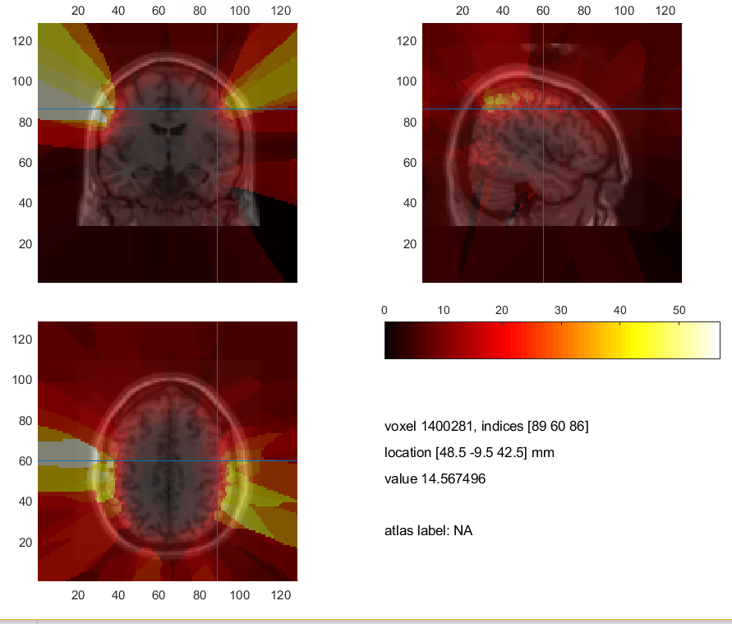Click the crosshair intersection in the sagittal view

543,109
